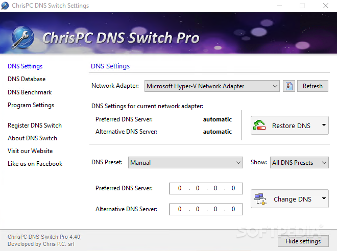This screenshot has width=337, height=251.
Task: Open the Network Adapter dropdown
Action: 212,86
